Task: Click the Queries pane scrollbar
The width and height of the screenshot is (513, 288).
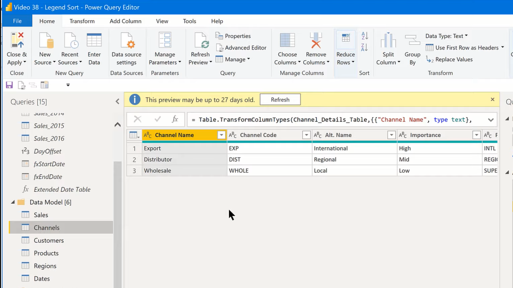Action: click(x=117, y=224)
